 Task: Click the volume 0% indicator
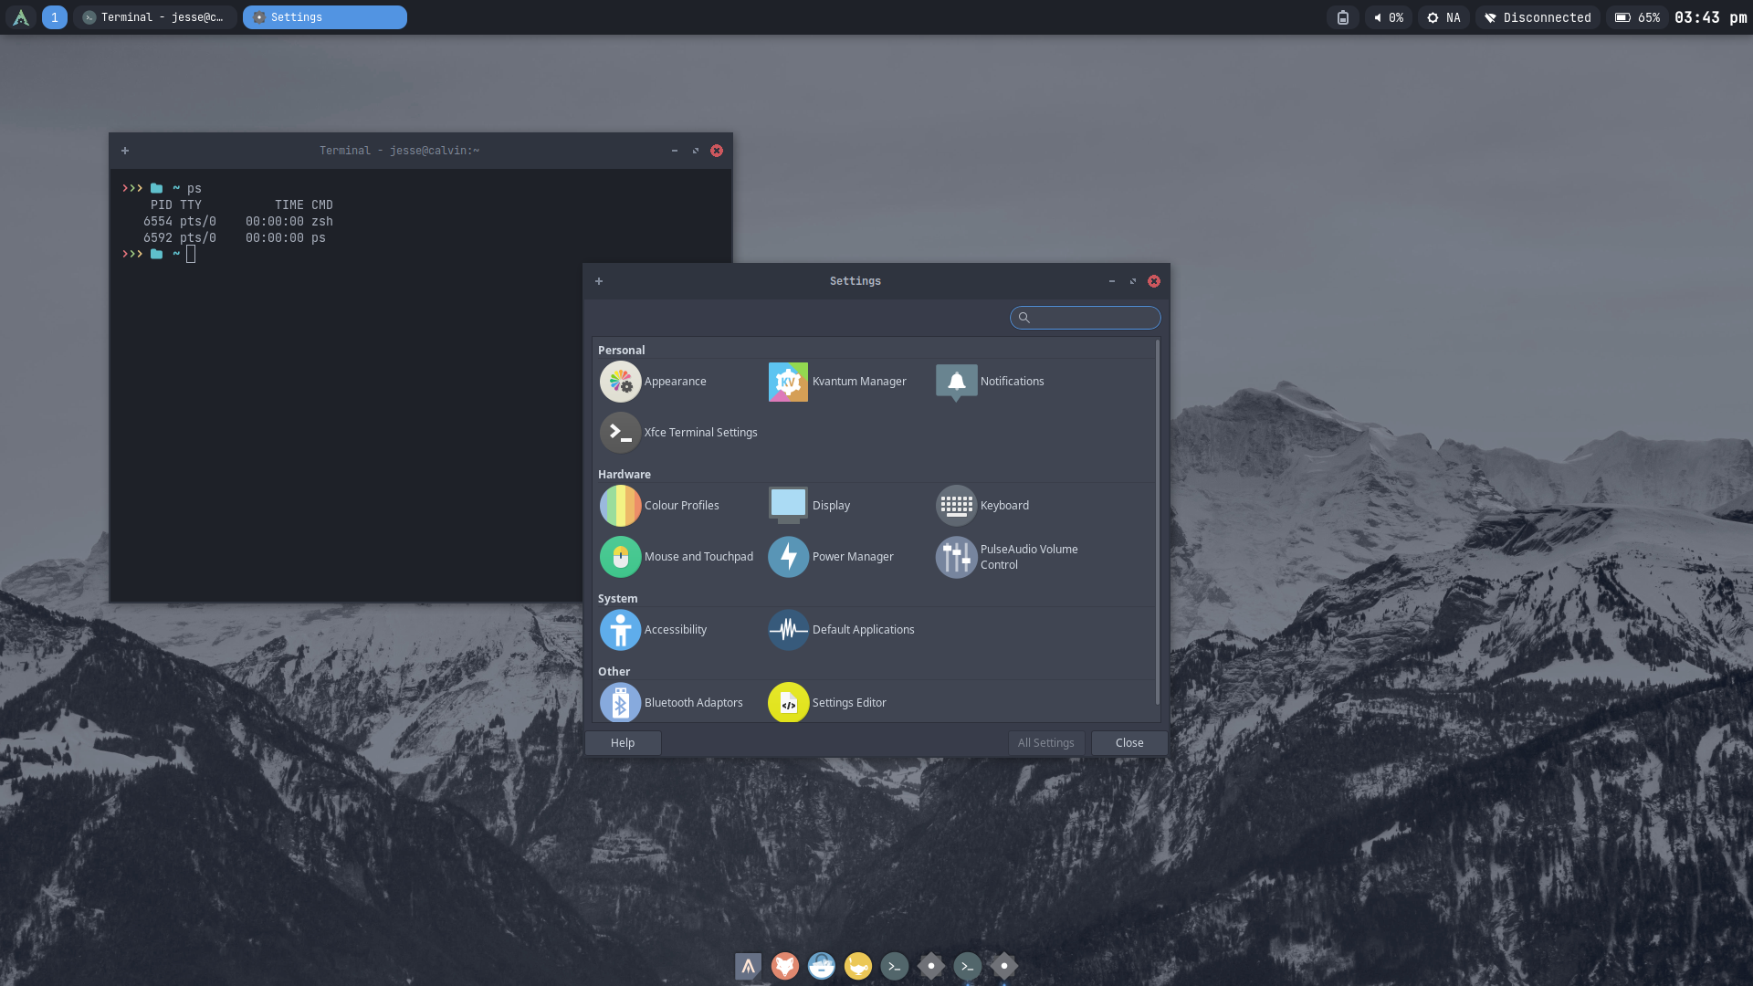pos(1389,17)
